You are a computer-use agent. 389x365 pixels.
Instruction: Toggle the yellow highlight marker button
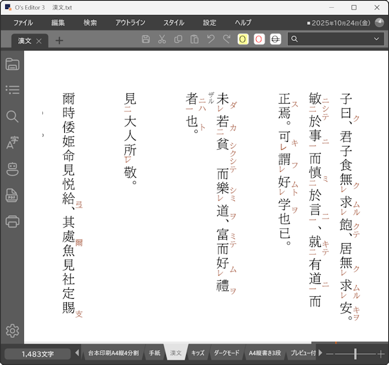click(x=243, y=40)
